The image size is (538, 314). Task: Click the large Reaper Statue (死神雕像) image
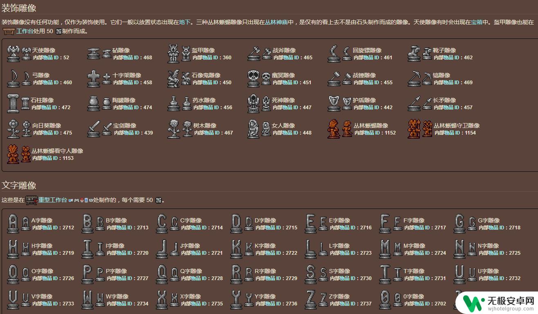(x=254, y=103)
